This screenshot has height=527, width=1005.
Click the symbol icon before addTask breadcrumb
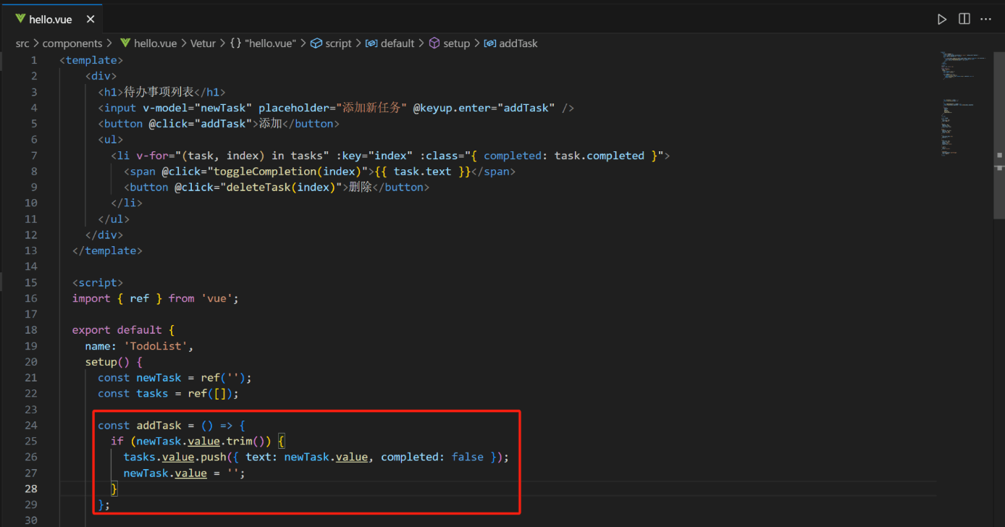pos(489,43)
